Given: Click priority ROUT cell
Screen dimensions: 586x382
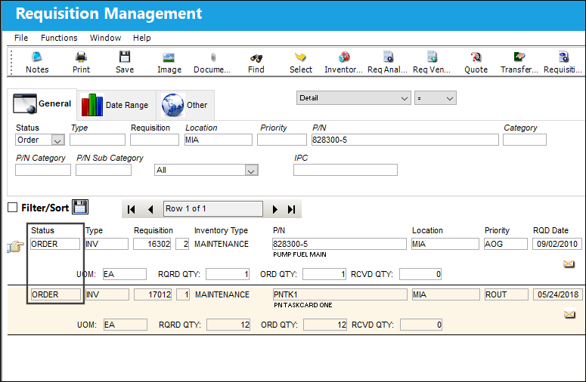Looking at the screenshot, I should (507, 294).
